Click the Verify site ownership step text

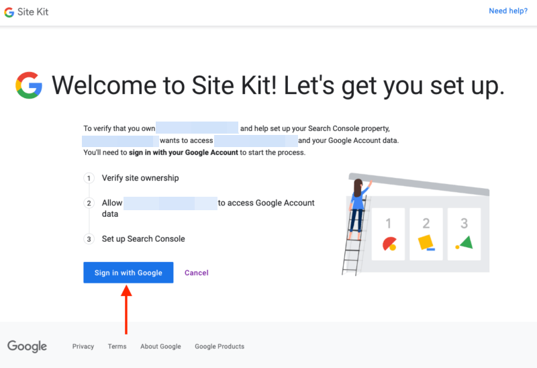[x=140, y=178]
